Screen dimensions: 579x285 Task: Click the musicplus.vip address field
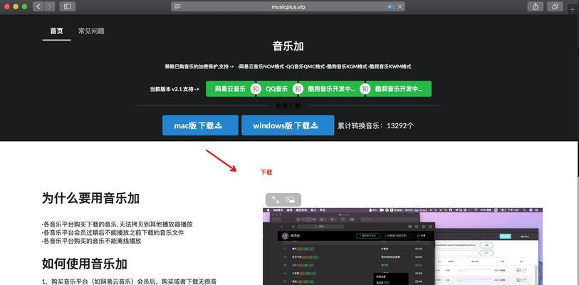pos(288,6)
